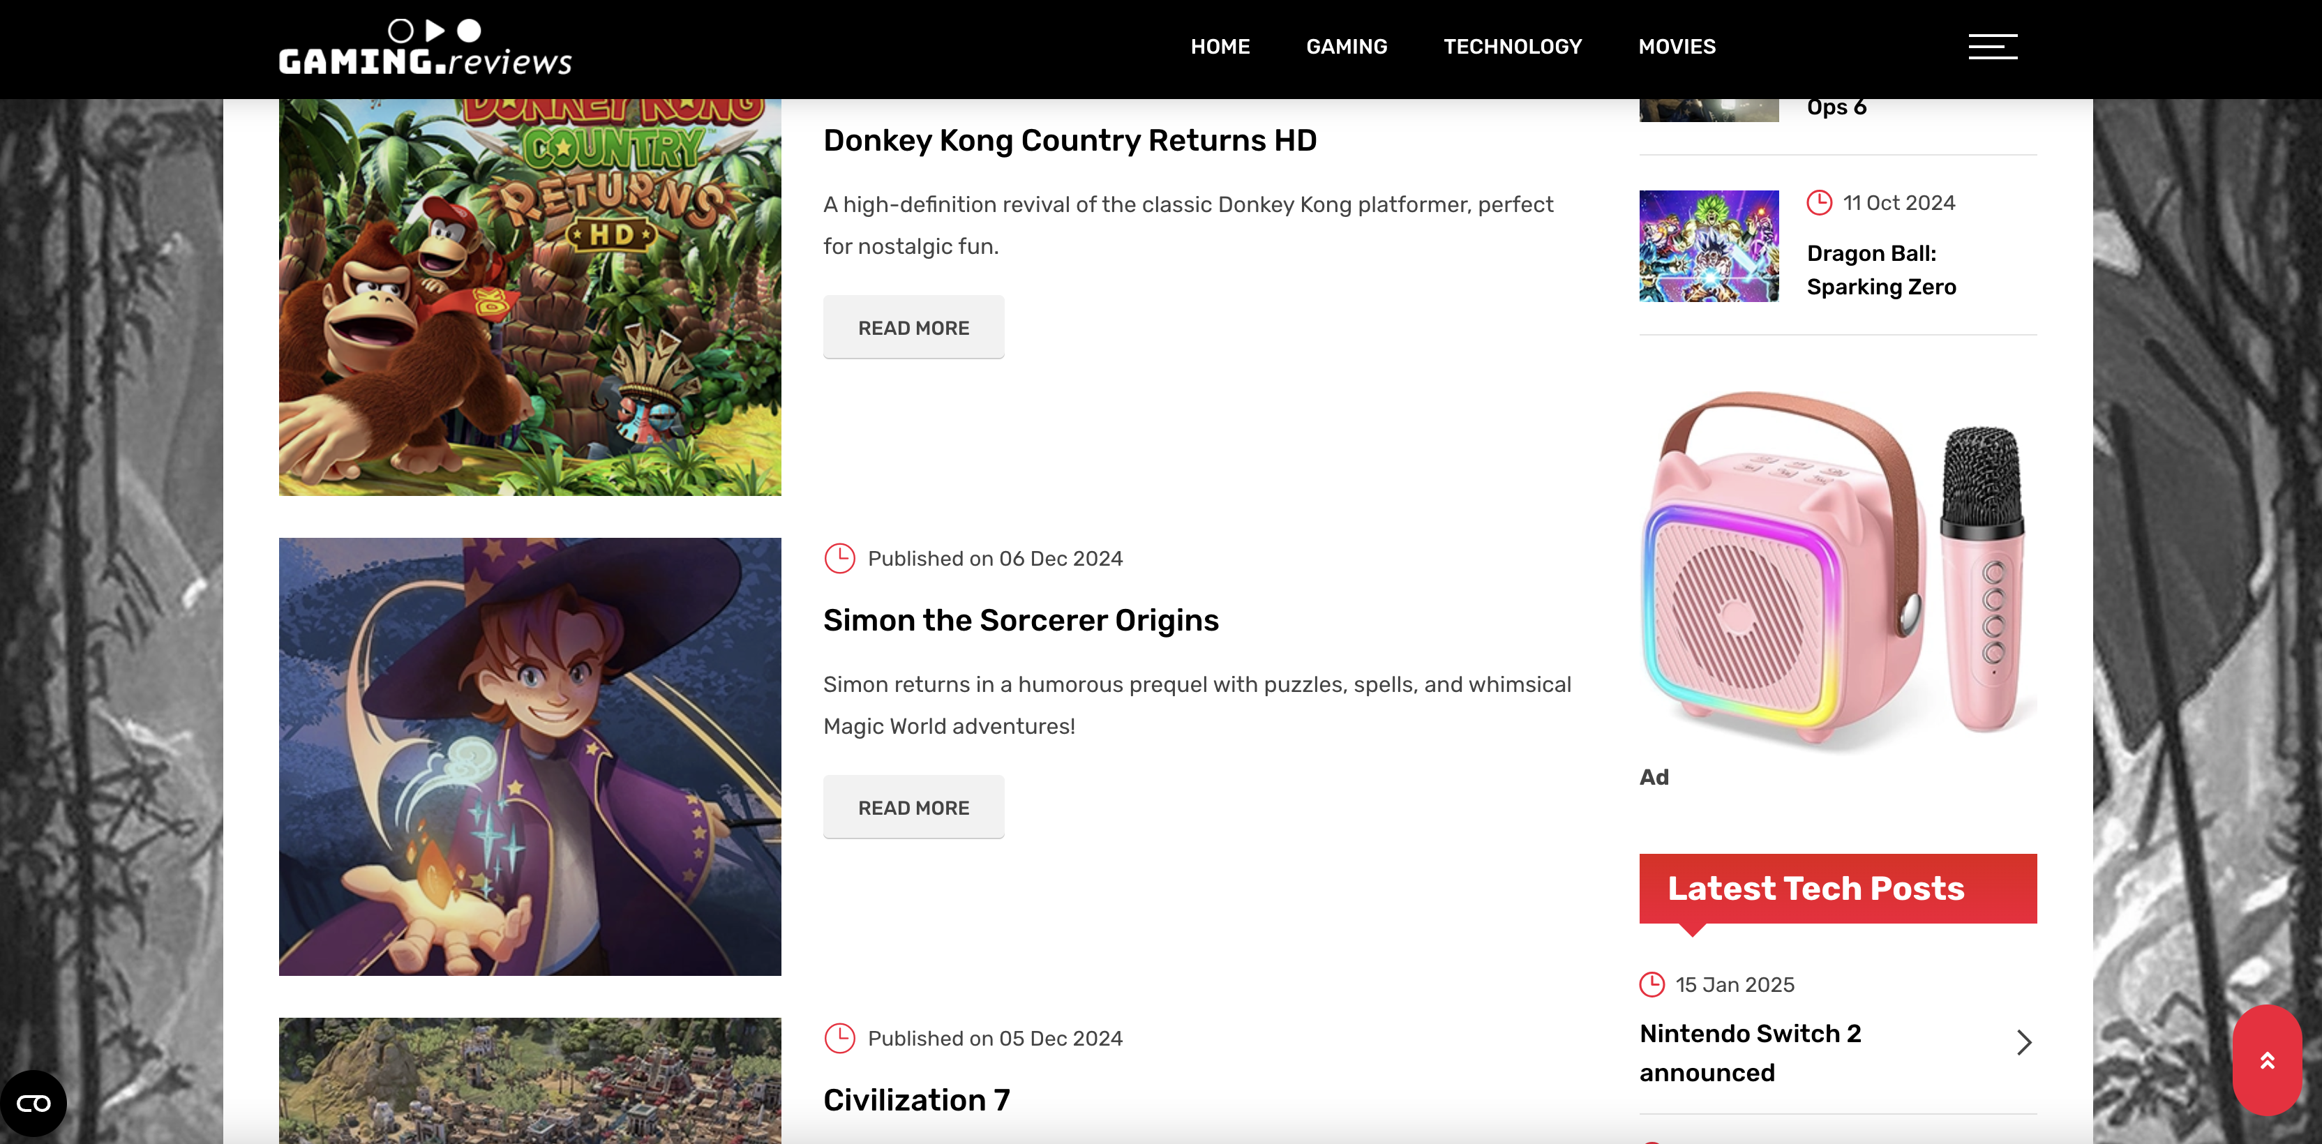Click the Simon the Sorcerer cover image
This screenshot has height=1144, width=2322.
530,756
